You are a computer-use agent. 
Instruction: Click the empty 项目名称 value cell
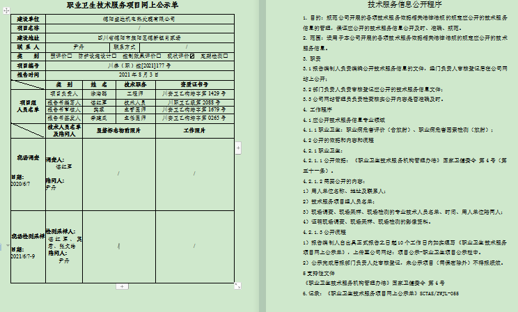coord(139,28)
